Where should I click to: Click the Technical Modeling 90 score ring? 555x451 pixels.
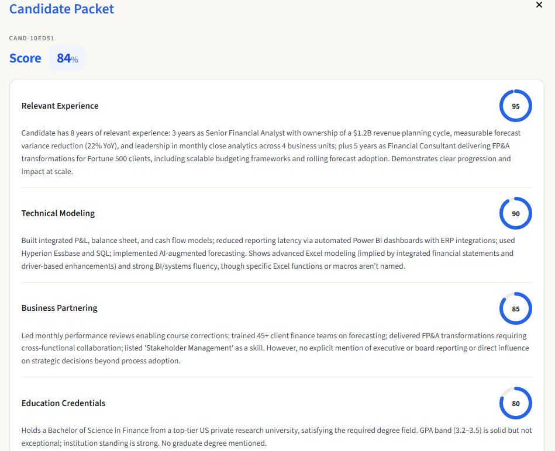[516, 213]
